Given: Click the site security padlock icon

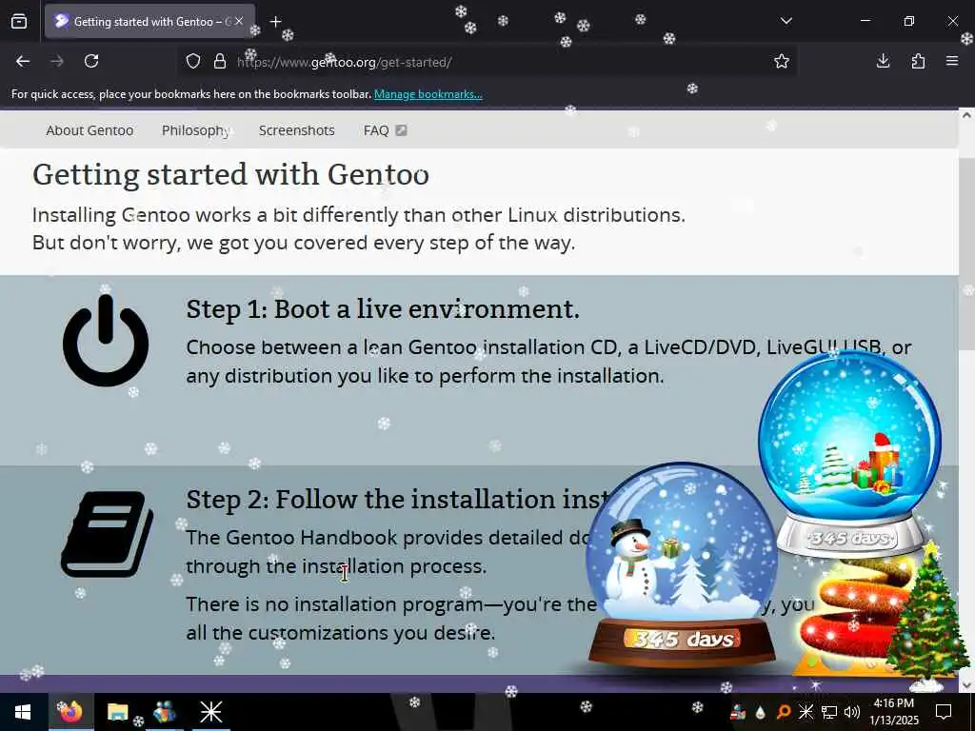Looking at the screenshot, I should pyautogui.click(x=220, y=62).
